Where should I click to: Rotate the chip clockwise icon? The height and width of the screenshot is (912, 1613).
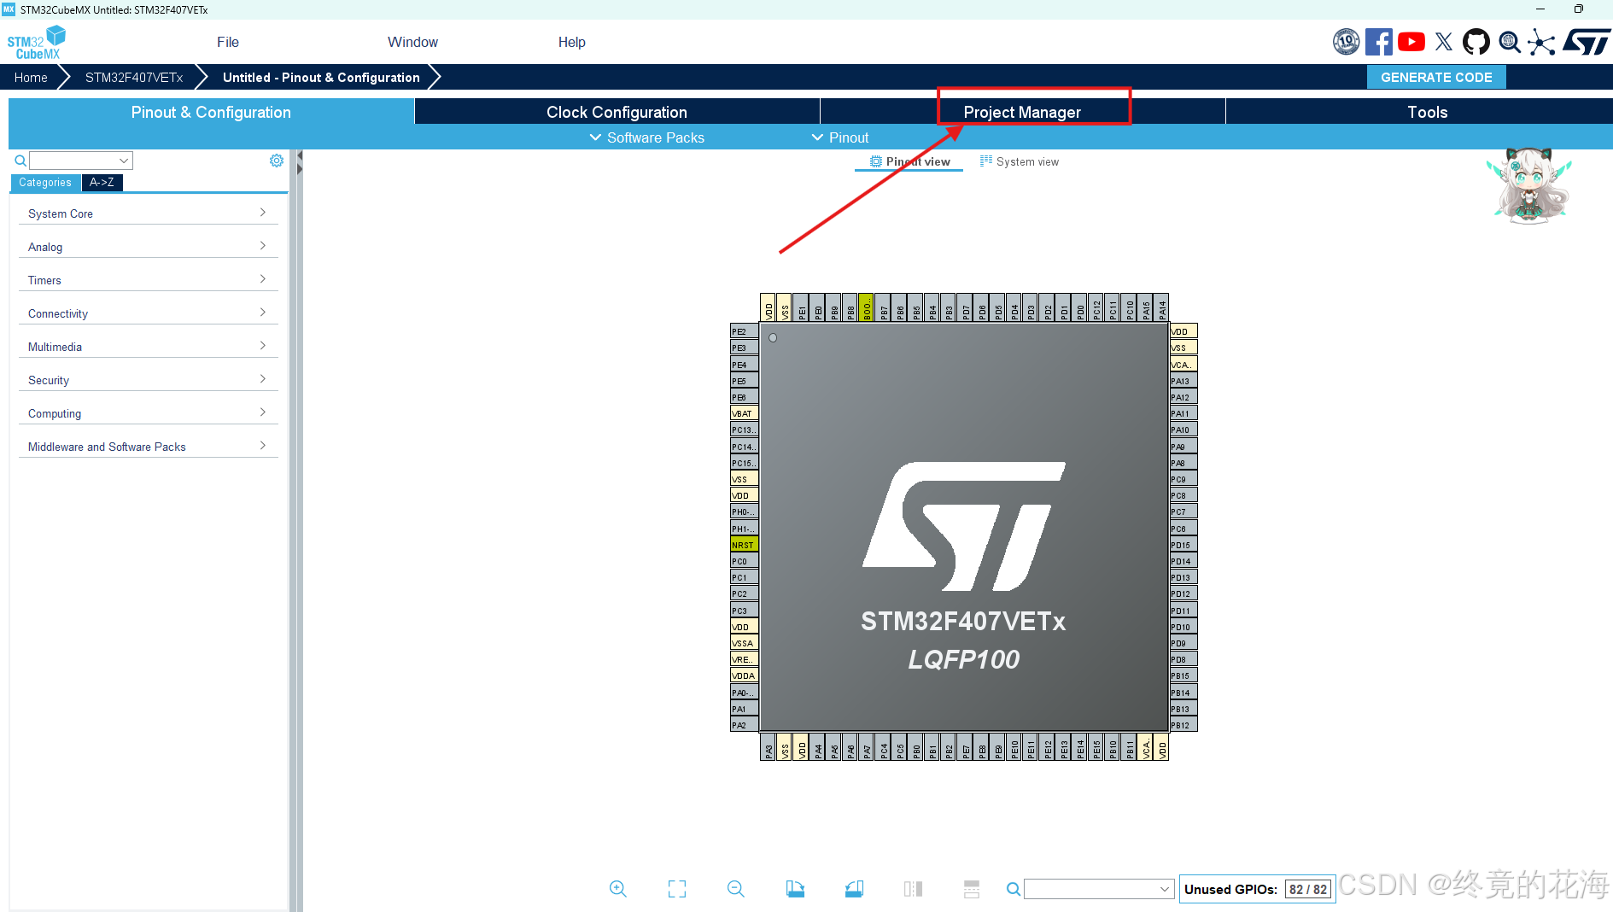tap(795, 889)
